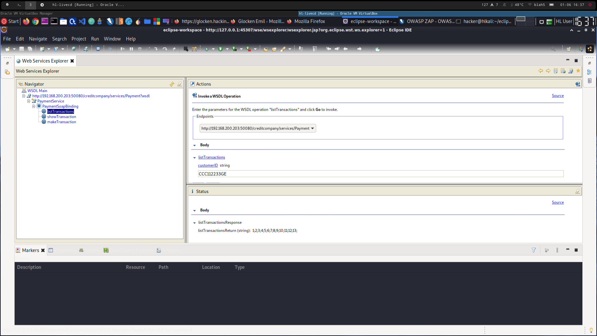Screen dimensions: 597x336
Task: Select the Markers tab
Action: click(x=30, y=250)
